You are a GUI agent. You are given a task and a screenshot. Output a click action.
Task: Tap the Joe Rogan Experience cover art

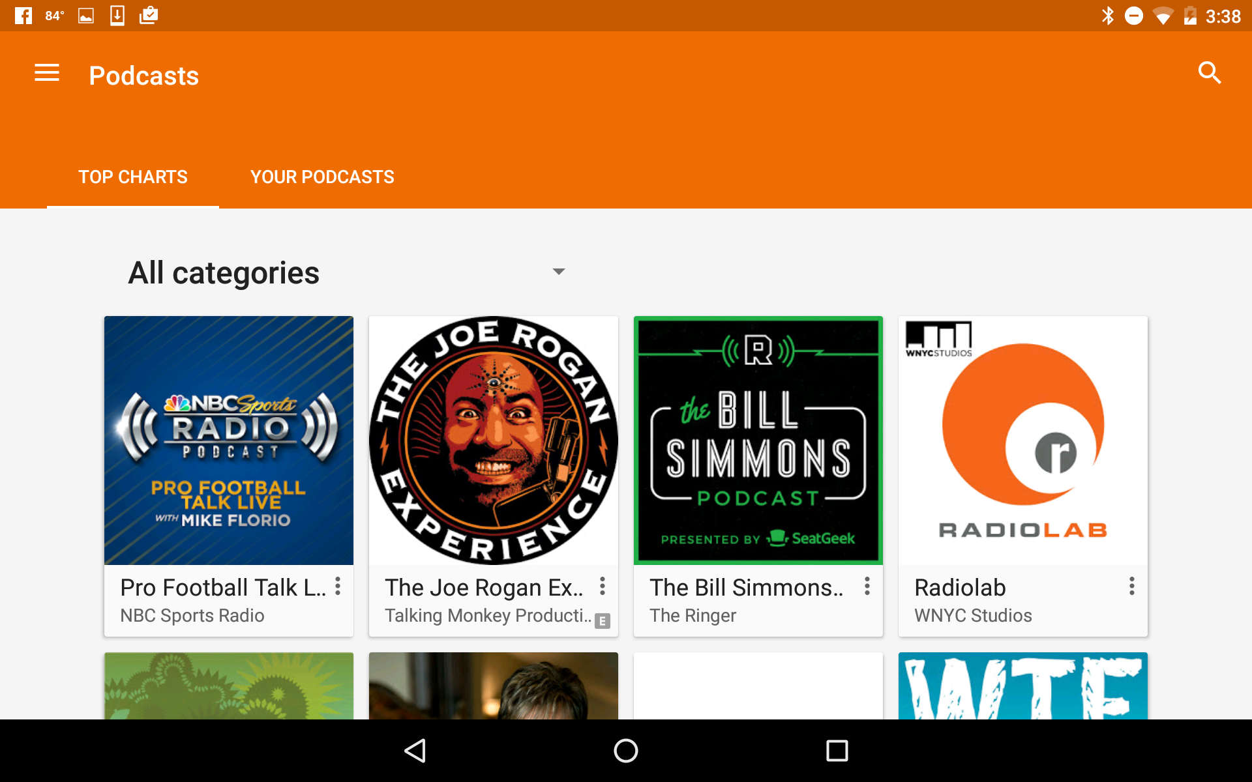pos(494,441)
